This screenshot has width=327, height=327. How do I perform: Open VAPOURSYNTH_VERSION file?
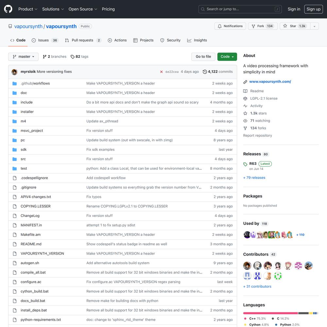42,254
